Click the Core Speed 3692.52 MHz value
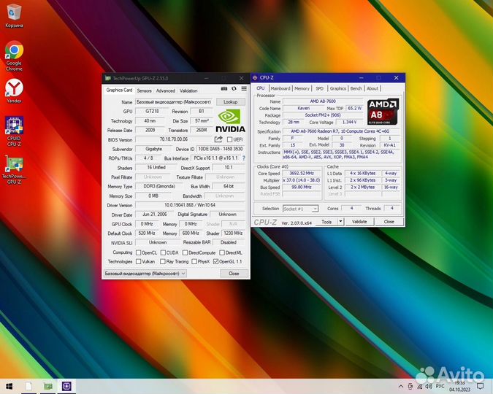The image size is (493, 394). point(301,173)
